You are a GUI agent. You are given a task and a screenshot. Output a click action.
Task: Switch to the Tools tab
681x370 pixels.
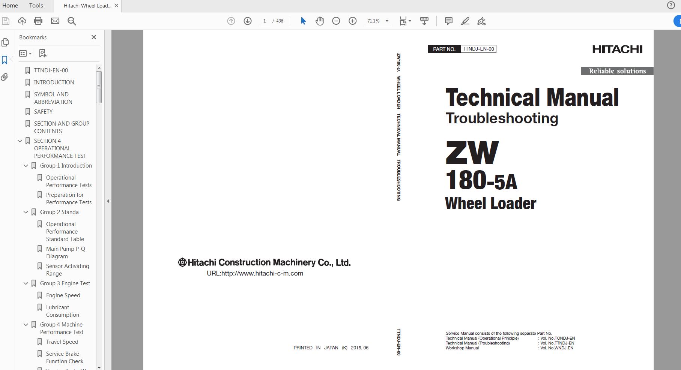[36, 6]
